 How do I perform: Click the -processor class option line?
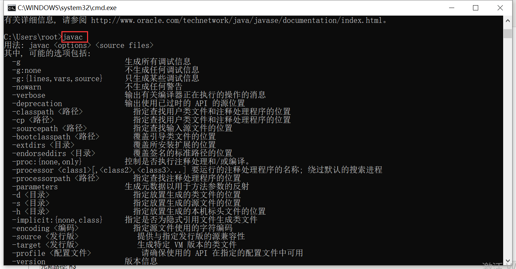(197, 170)
